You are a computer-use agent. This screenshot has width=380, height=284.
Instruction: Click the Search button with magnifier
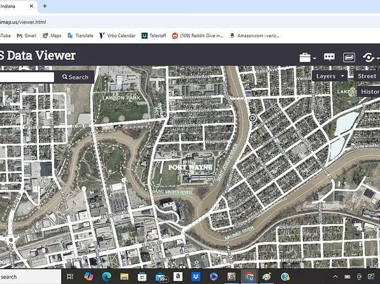click(x=75, y=77)
